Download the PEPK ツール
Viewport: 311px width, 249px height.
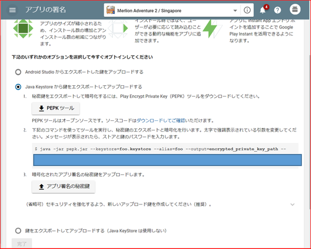pos(56,108)
